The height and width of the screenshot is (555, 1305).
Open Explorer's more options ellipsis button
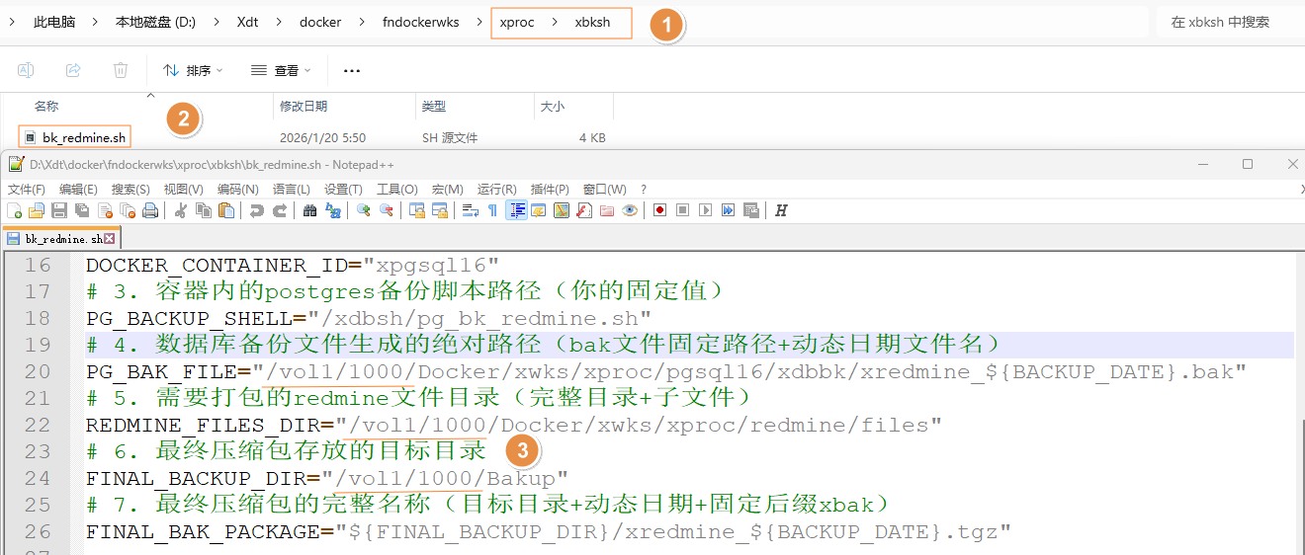[352, 70]
